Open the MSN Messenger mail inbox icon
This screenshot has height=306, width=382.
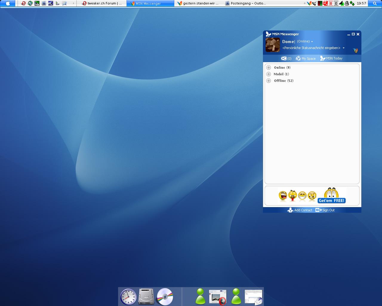coord(284,59)
